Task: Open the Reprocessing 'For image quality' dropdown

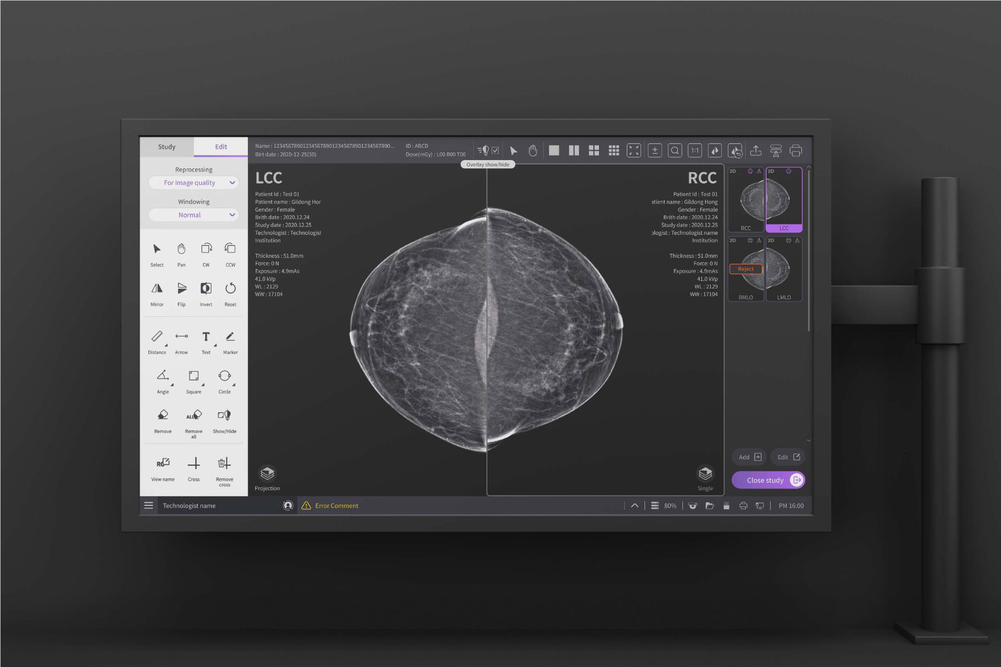Action: click(x=194, y=183)
